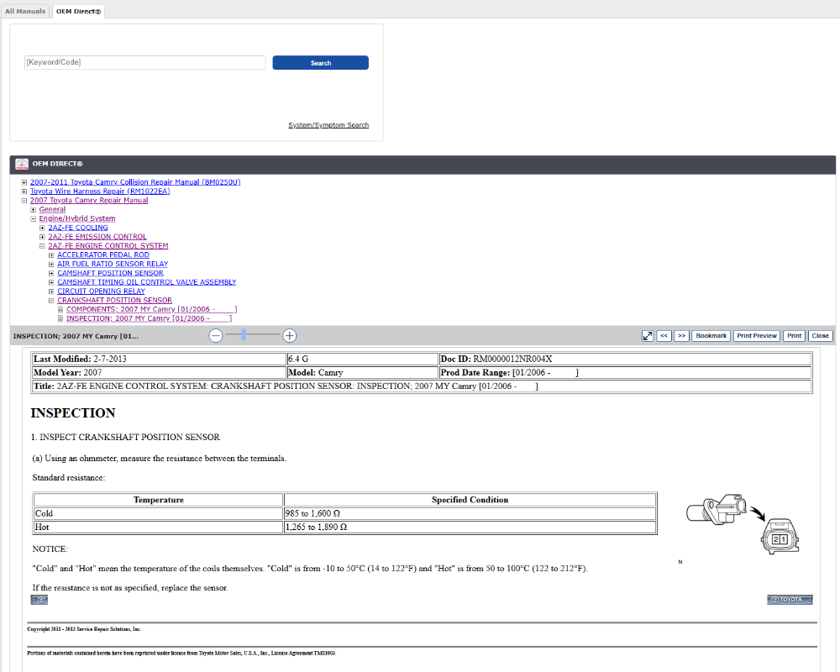Go to previous document with << button
Viewport: 840px width, 672px height.
pyautogui.click(x=664, y=336)
